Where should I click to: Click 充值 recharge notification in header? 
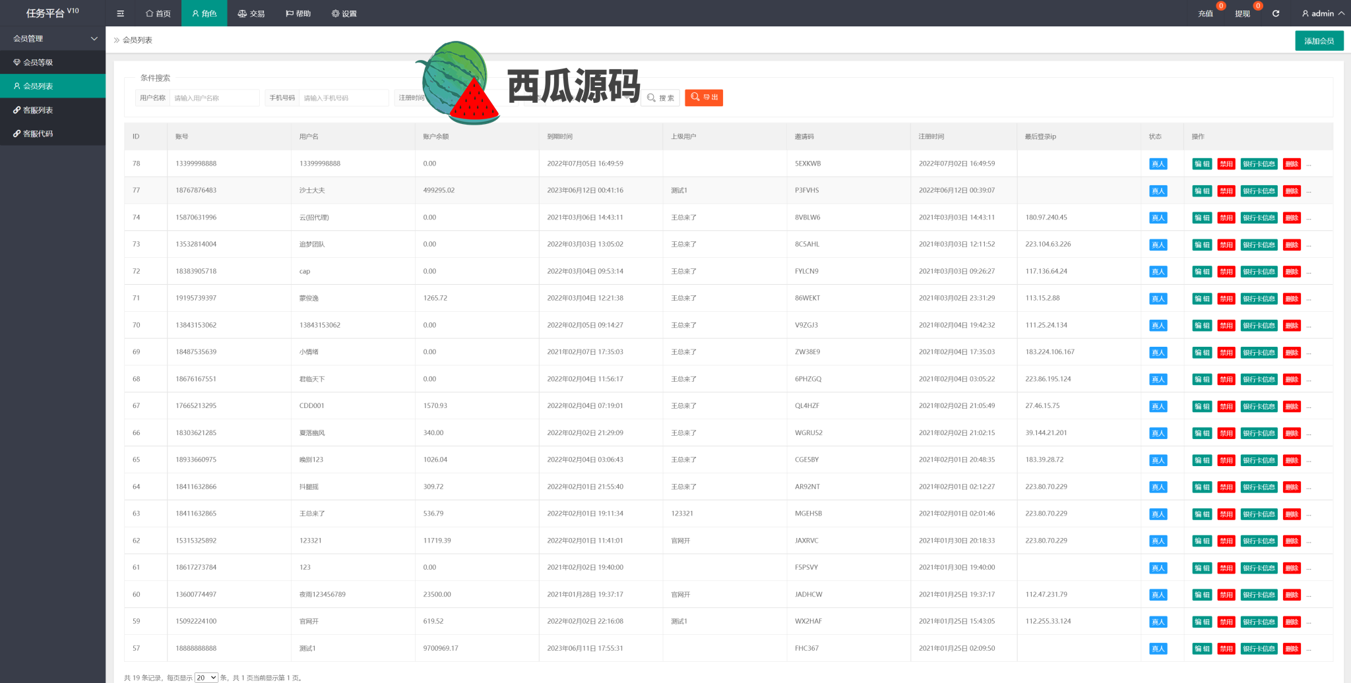pyautogui.click(x=1205, y=13)
